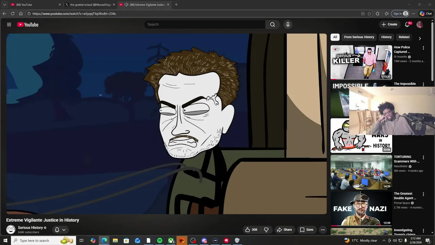Go back in browser
This screenshot has width=435, height=245.
pos(4,14)
